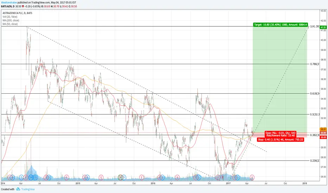Click the dividend D marker at April 2014

click(21, 178)
